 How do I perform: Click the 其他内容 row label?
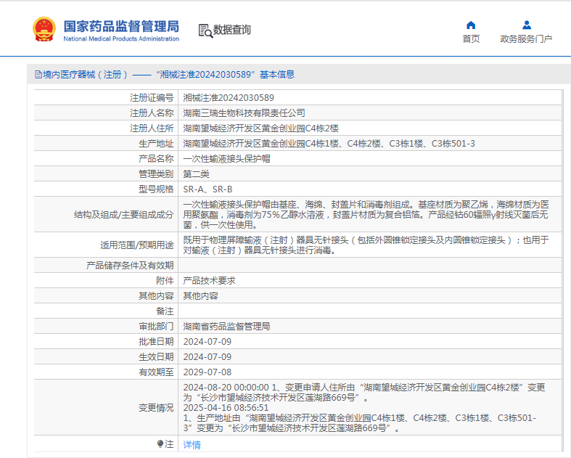[156, 296]
